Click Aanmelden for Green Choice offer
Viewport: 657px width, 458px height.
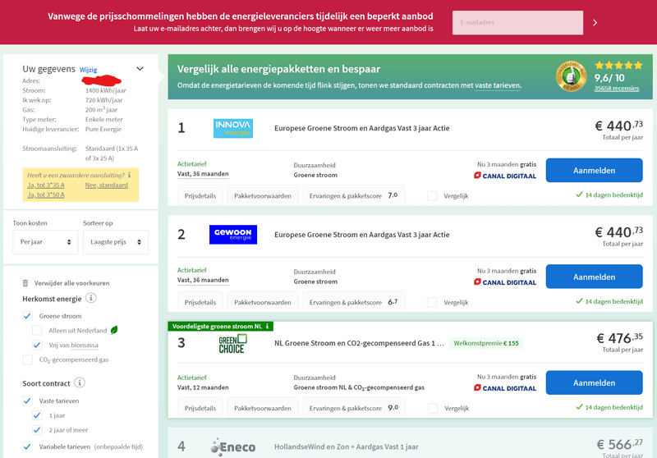coord(594,382)
